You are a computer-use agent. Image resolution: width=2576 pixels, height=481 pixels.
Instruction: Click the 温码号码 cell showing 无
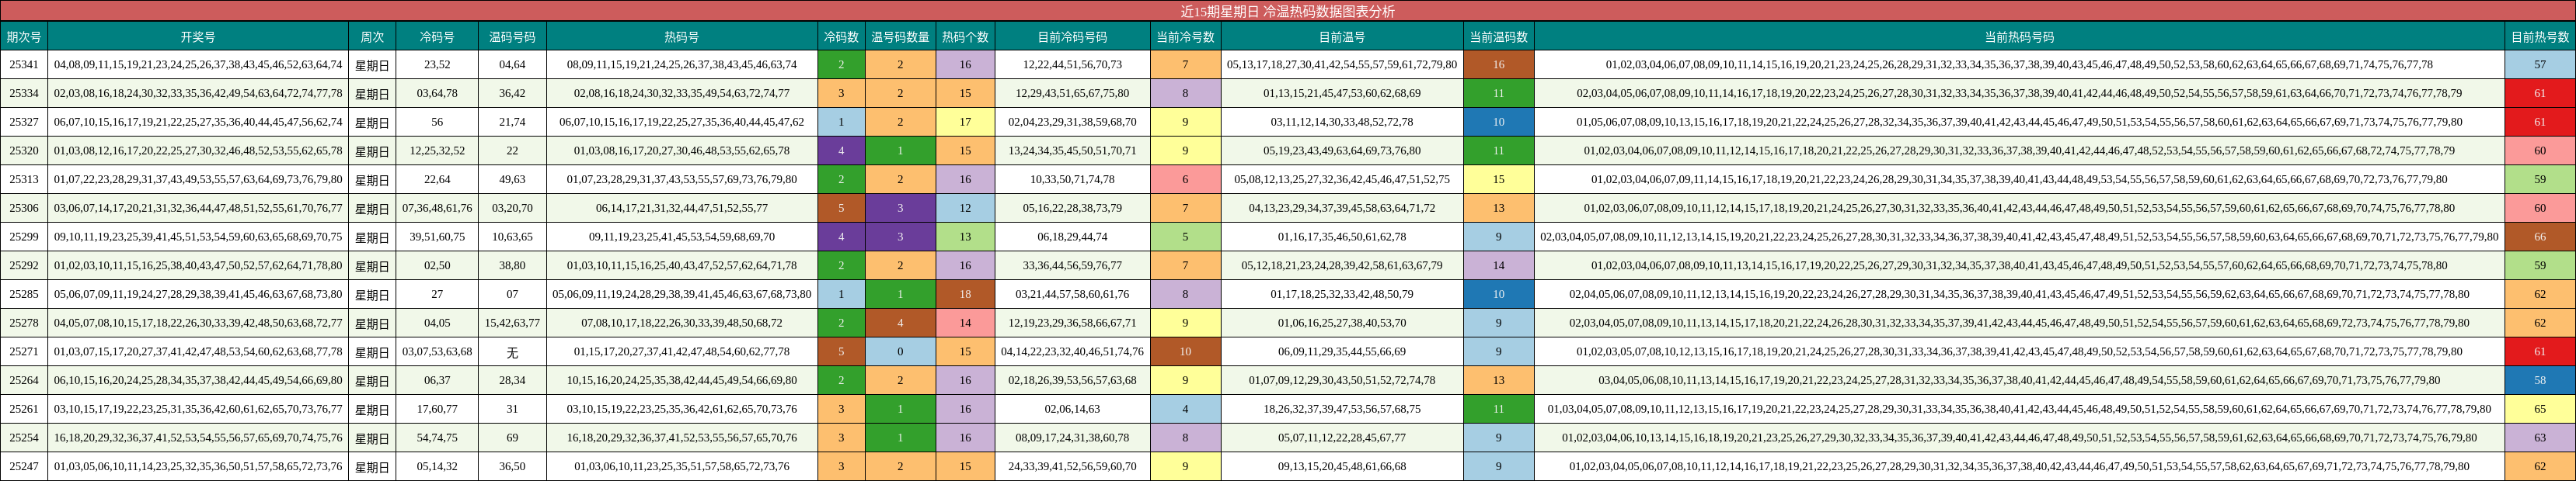[x=512, y=352]
